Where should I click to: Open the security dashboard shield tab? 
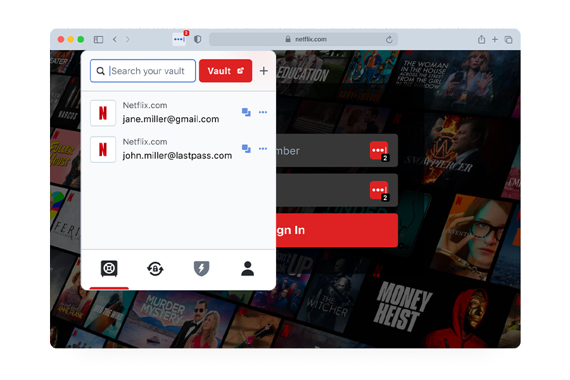pyautogui.click(x=201, y=269)
